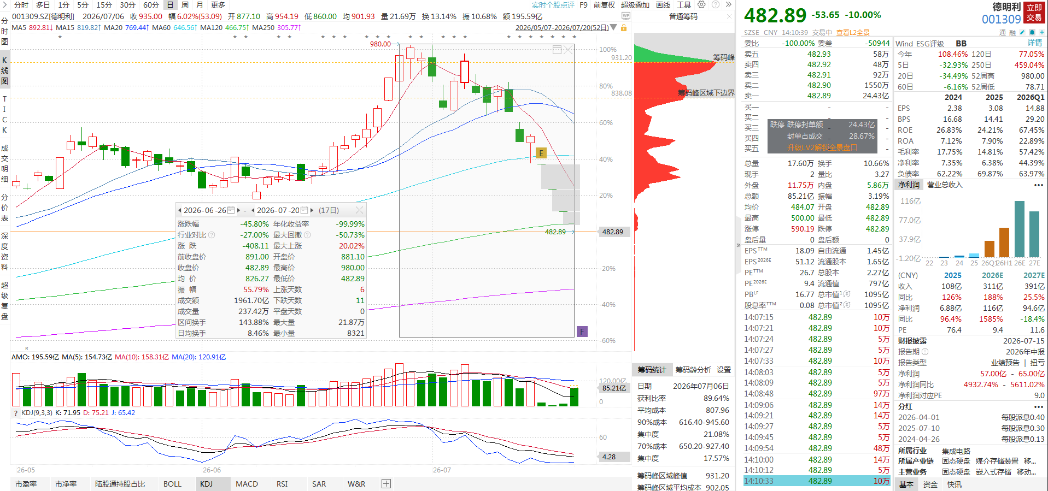Image resolution: width=1048 pixels, height=491 pixels.
Task: Open start date calendar picker for 2026-06-26
Action: pyautogui.click(x=231, y=210)
